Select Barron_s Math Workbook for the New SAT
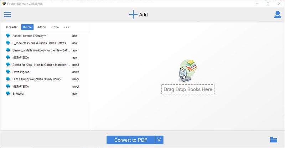The image size is (285, 148). point(41,50)
